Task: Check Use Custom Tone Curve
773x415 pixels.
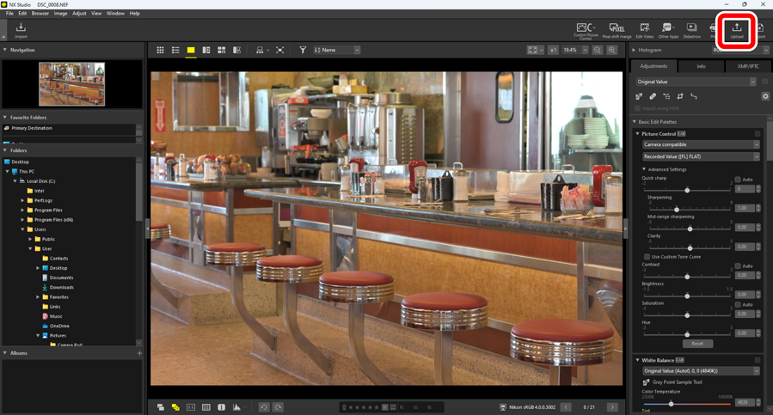Action: coord(647,257)
